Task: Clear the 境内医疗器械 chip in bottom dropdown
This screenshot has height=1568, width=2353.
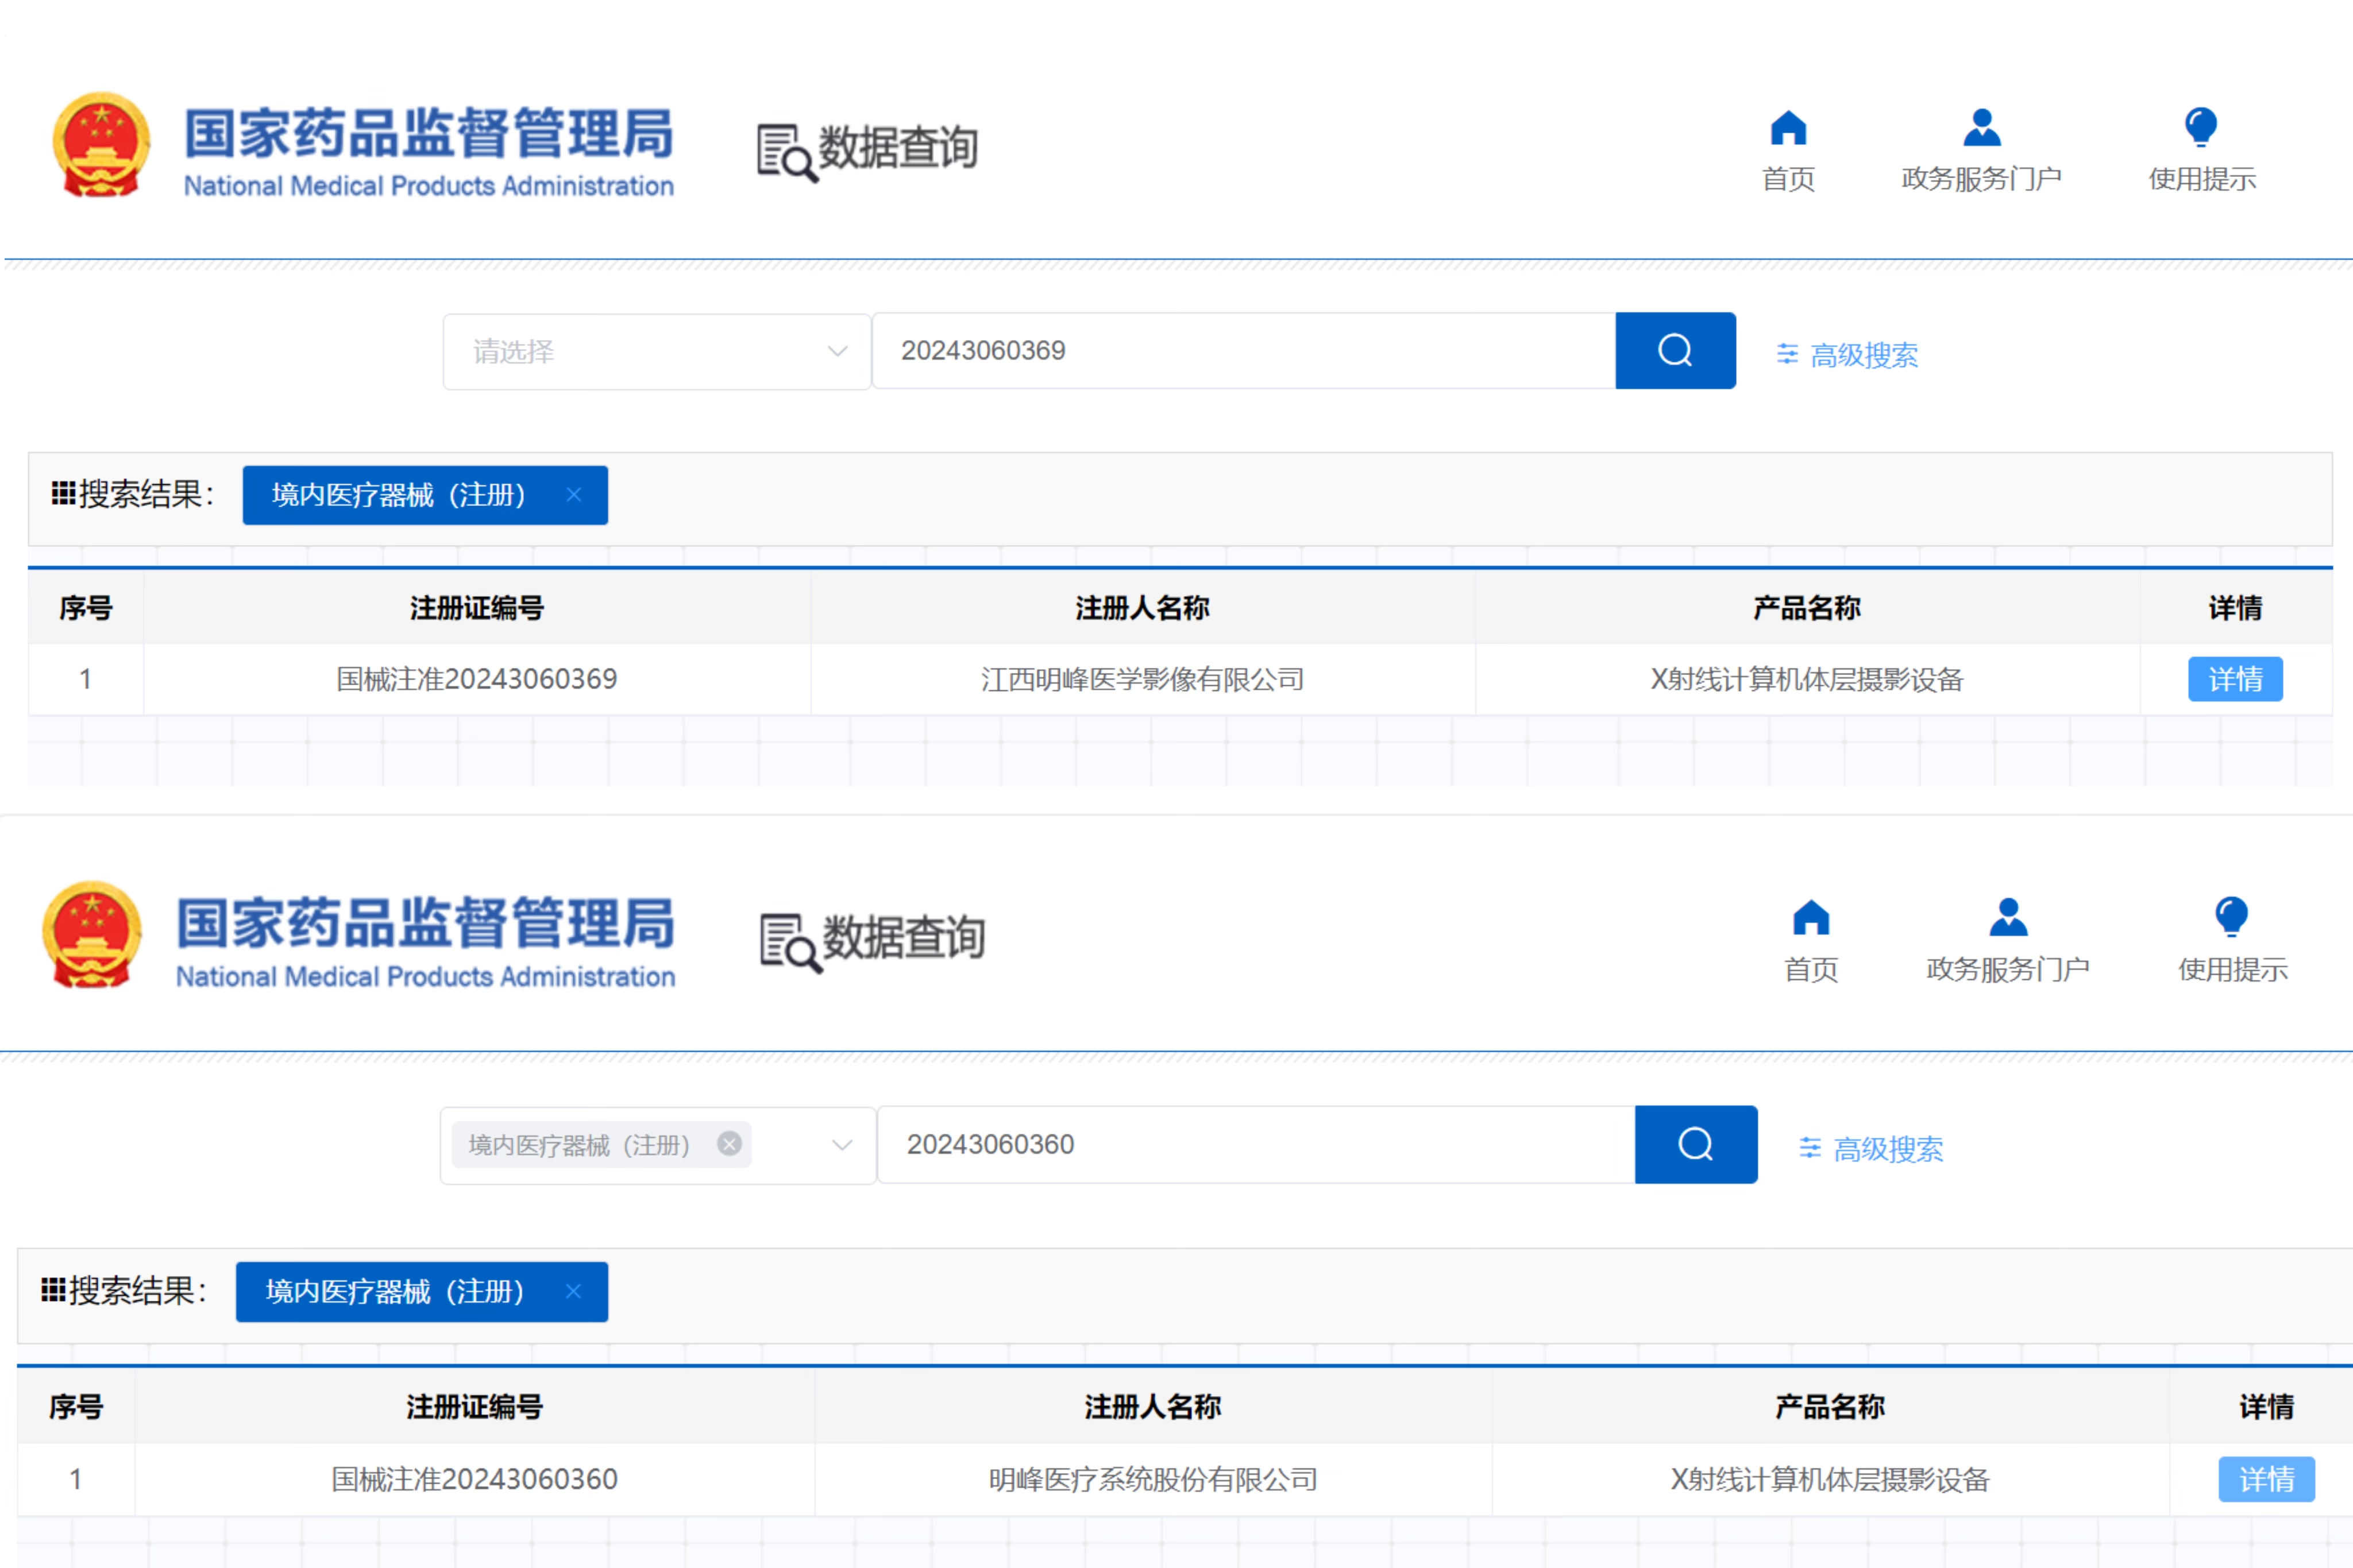Action: point(730,1144)
